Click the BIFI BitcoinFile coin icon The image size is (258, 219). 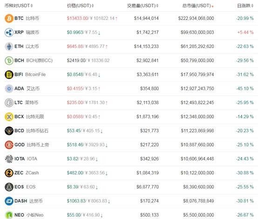(9, 74)
